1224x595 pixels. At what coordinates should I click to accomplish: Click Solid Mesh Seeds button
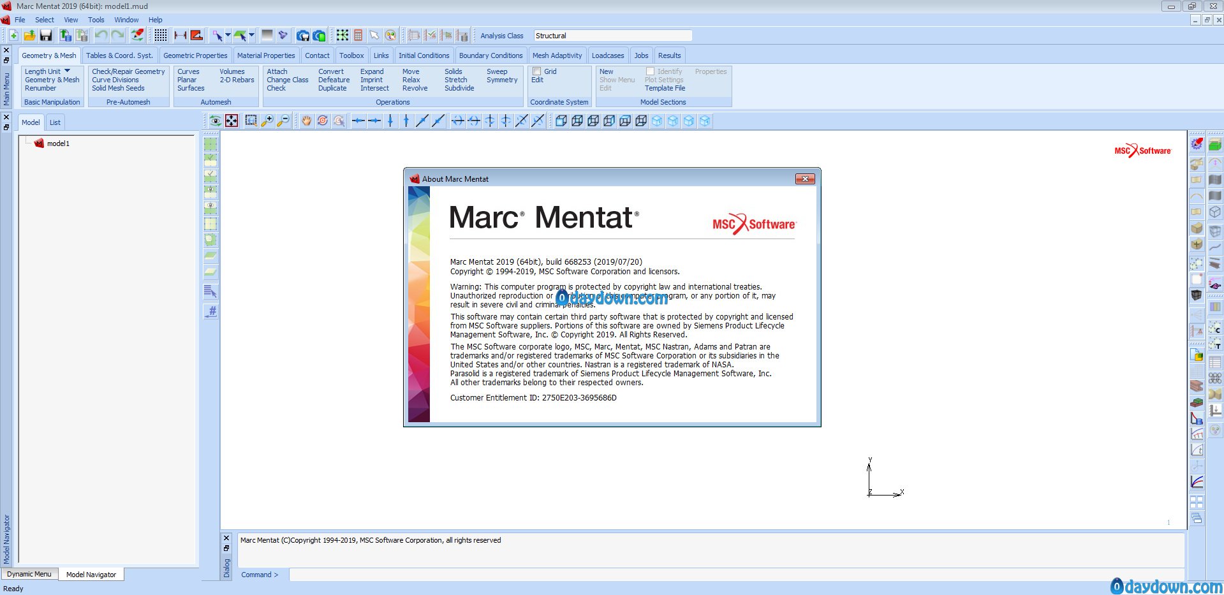[x=118, y=88]
